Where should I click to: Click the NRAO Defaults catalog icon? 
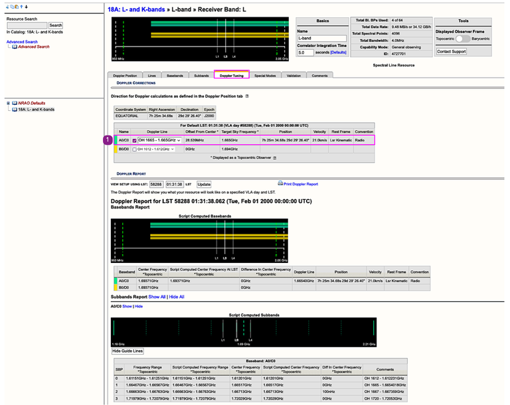tap(15, 103)
